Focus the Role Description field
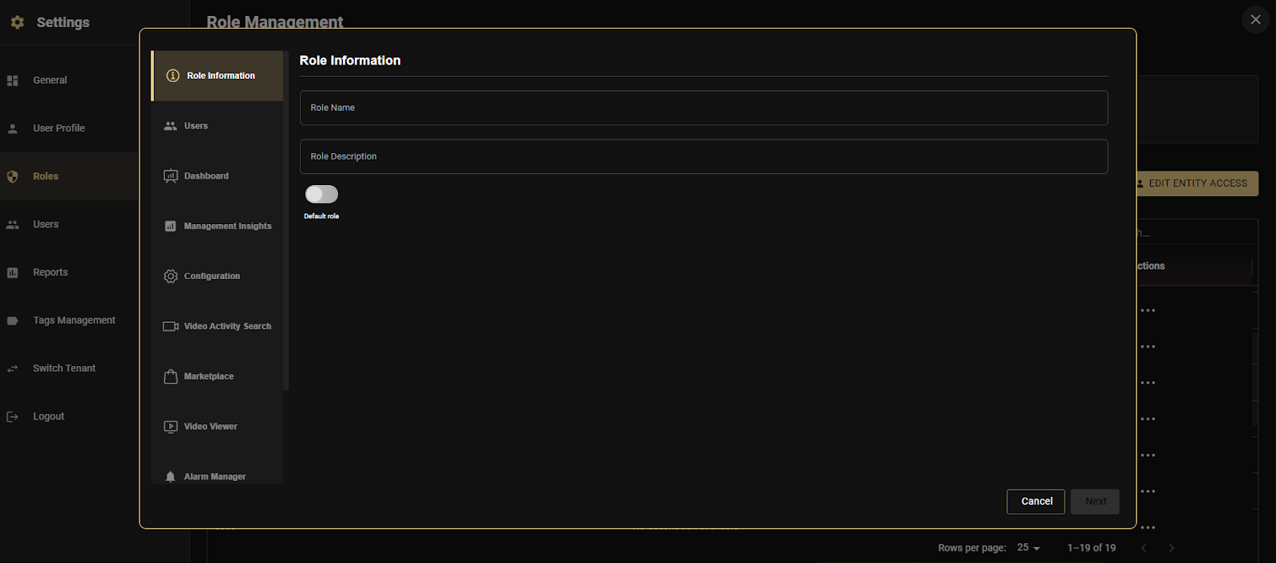This screenshot has width=1276, height=563. [x=703, y=157]
